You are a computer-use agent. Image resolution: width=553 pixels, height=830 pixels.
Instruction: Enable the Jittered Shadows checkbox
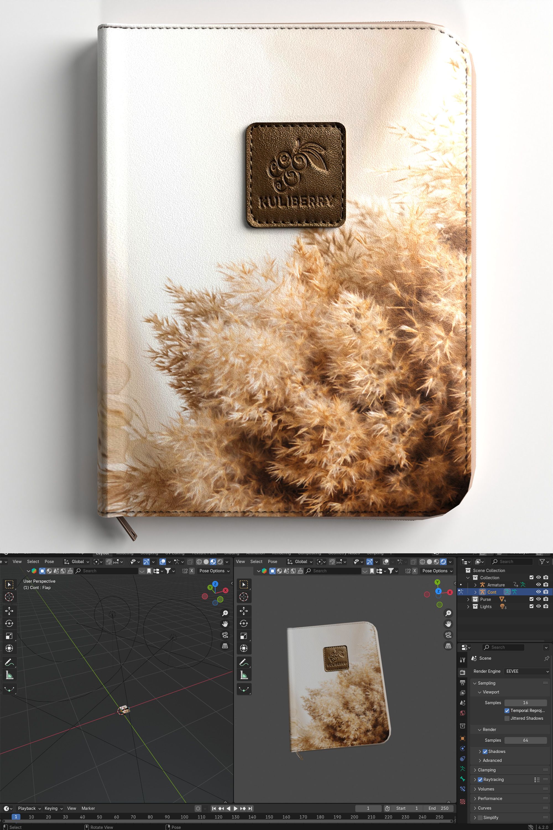(507, 718)
